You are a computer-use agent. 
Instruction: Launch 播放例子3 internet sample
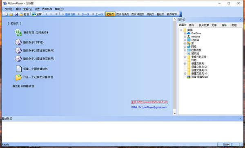(x=39, y=58)
